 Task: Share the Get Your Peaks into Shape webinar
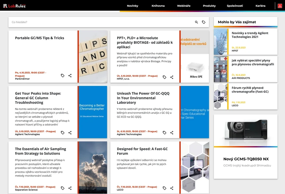point(70,133)
